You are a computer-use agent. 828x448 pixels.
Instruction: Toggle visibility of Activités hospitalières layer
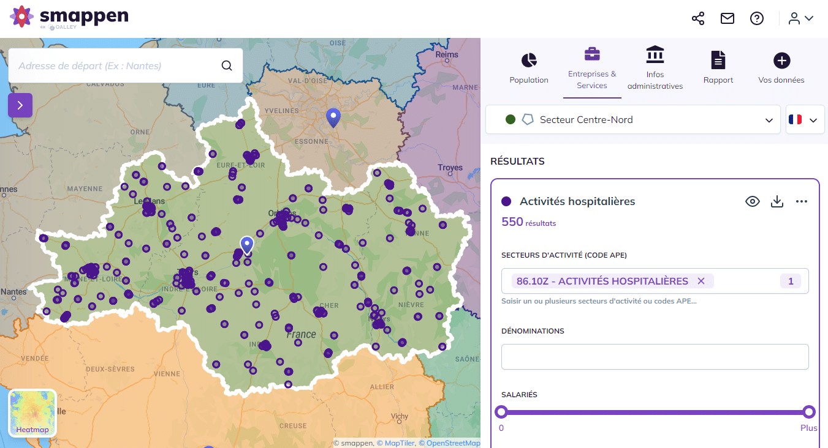tap(753, 201)
